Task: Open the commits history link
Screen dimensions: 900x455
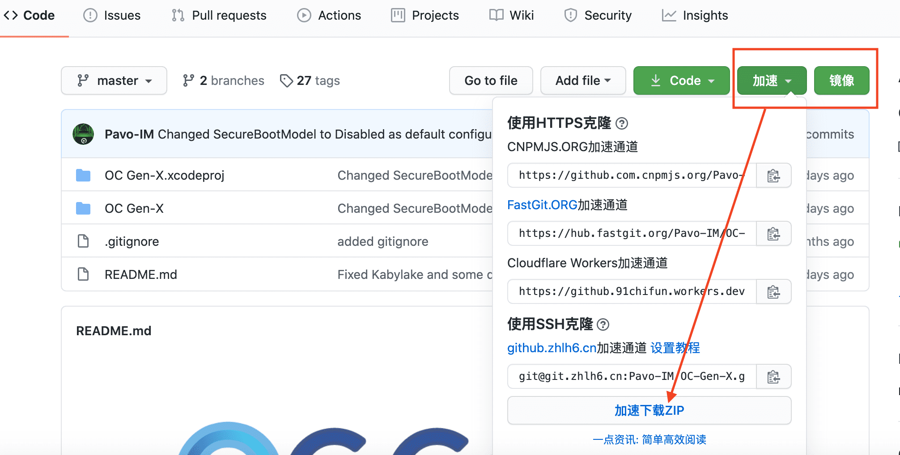Action: [x=830, y=134]
